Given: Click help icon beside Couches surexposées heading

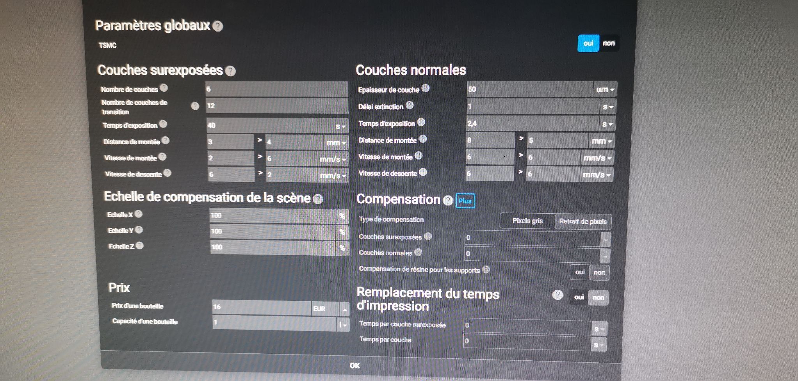Looking at the screenshot, I should 231,71.
